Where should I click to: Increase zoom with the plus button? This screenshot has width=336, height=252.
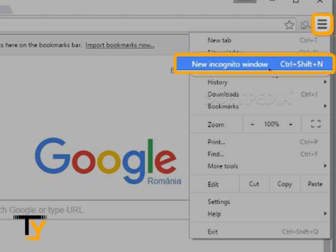291,124
